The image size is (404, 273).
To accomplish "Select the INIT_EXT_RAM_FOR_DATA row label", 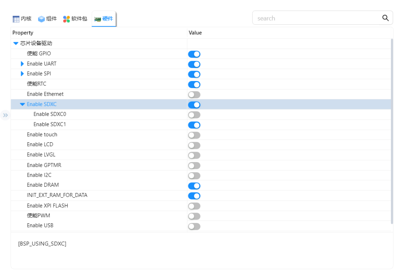I will pyautogui.click(x=57, y=195).
